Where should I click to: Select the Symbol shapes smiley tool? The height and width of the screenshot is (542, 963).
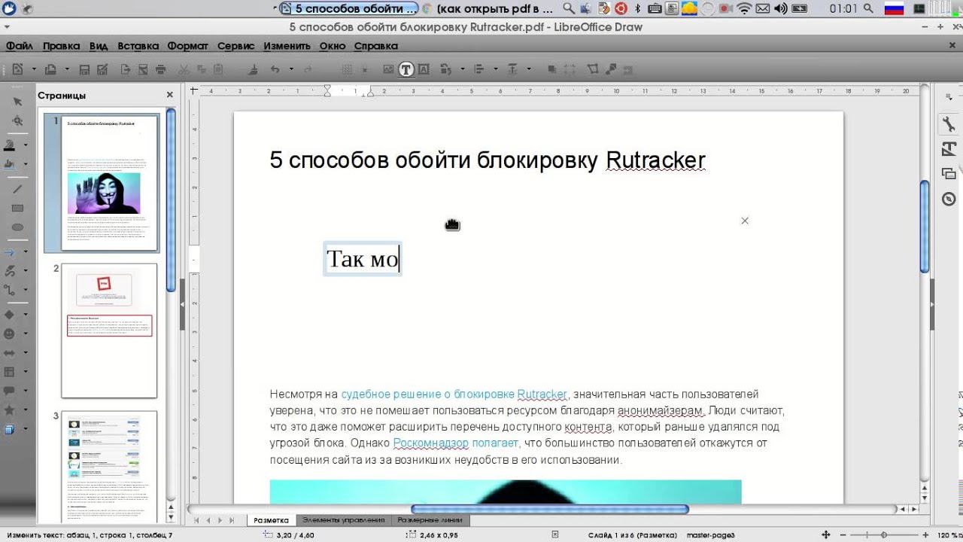pos(11,333)
